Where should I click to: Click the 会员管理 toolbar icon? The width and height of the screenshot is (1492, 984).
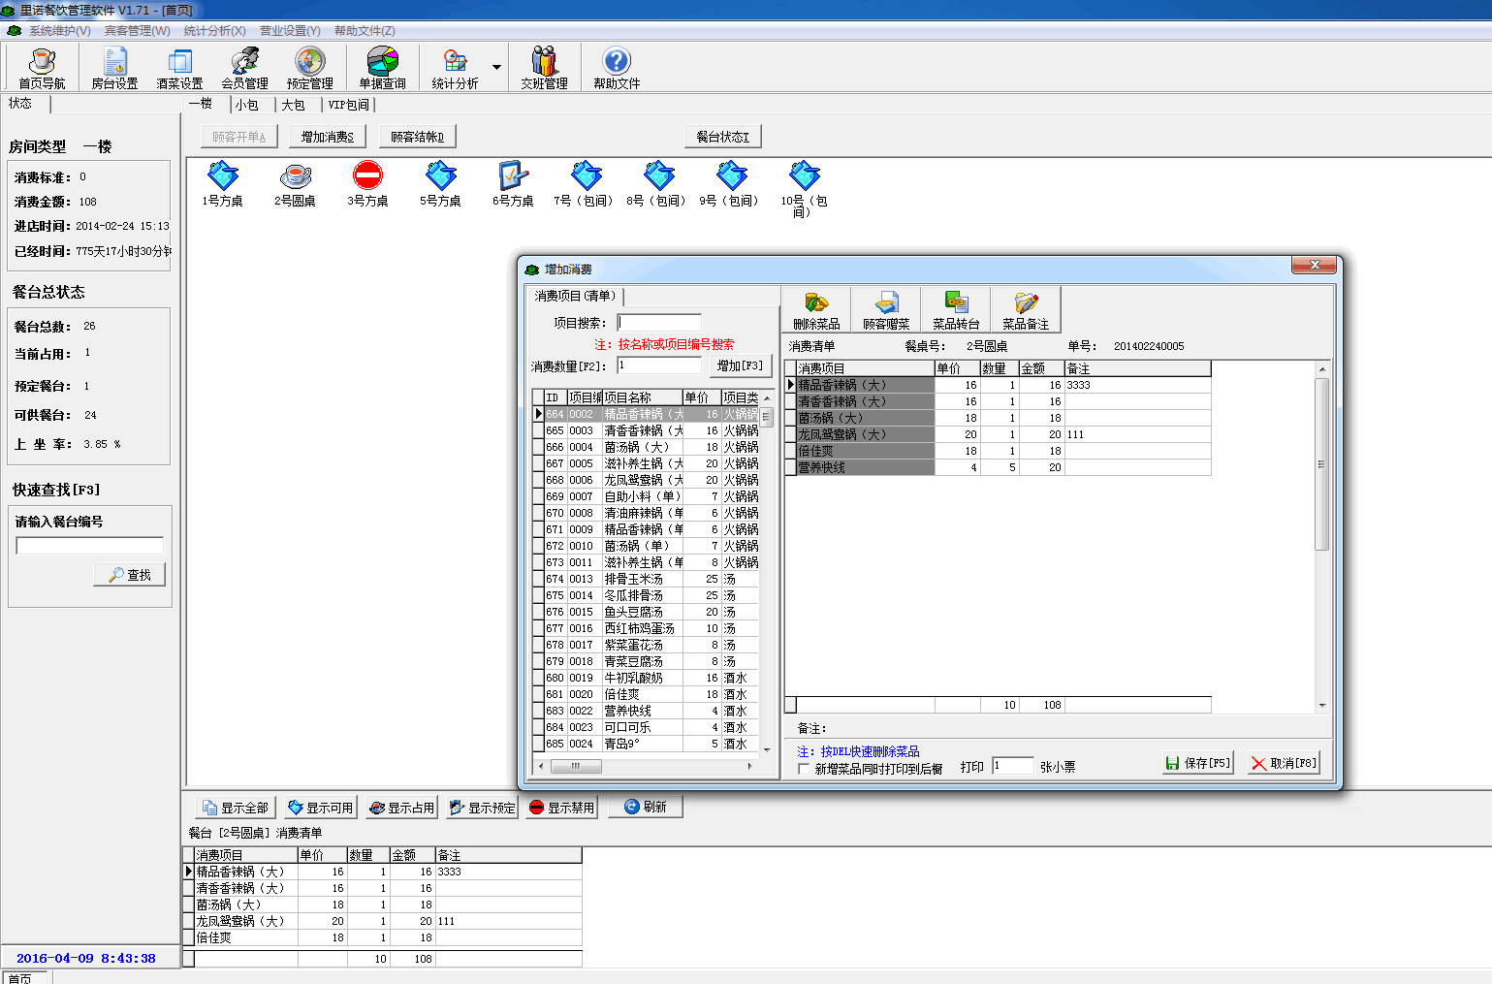[244, 68]
